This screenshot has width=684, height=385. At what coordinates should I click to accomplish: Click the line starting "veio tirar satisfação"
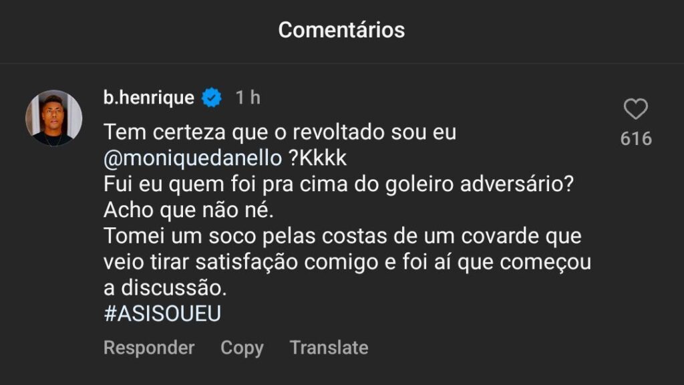point(347,263)
